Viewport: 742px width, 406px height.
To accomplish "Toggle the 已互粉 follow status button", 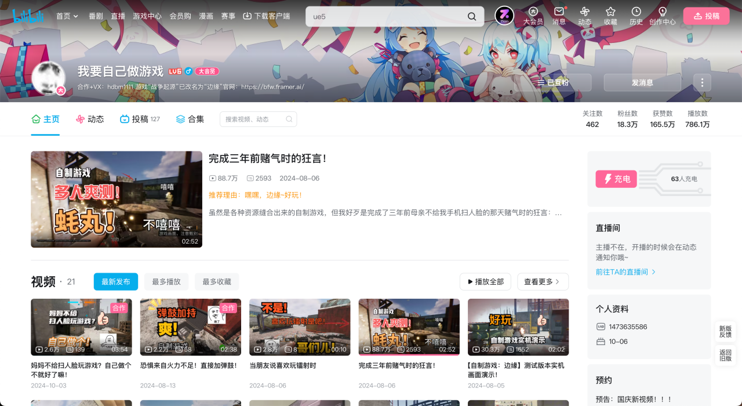I will pos(553,82).
